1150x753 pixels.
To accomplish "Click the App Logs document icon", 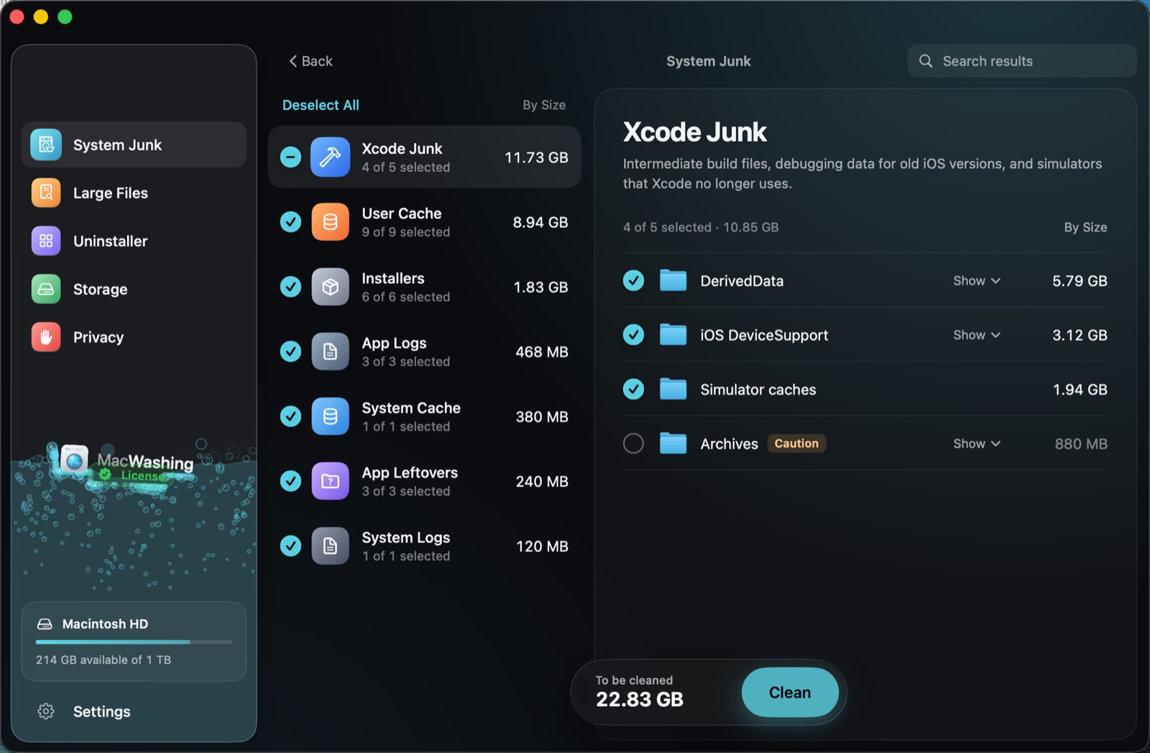I will [330, 351].
